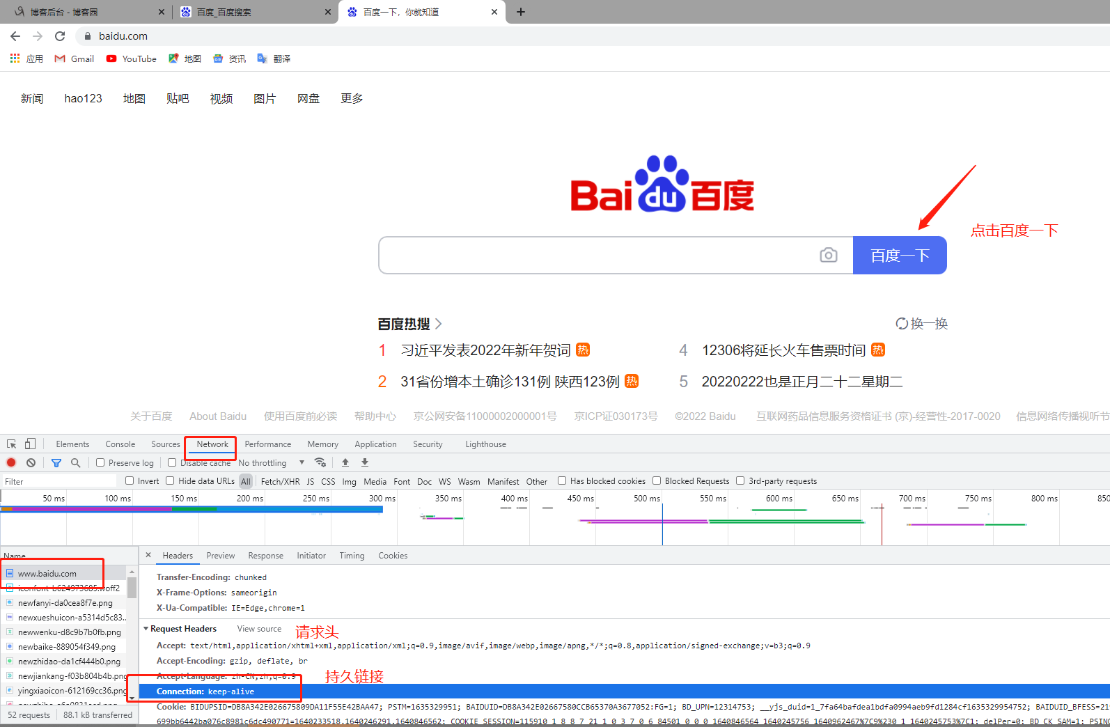The image size is (1110, 727).
Task: Stop recording network log (red dot)
Action: coord(11,462)
